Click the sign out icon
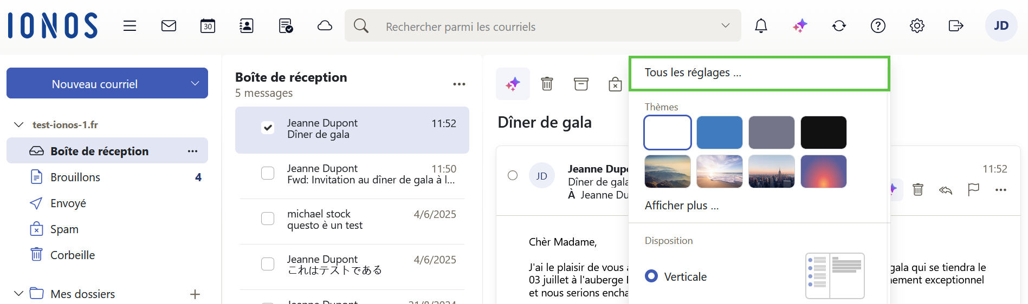 (x=956, y=25)
